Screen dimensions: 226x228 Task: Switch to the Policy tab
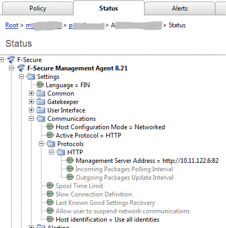pos(38,8)
